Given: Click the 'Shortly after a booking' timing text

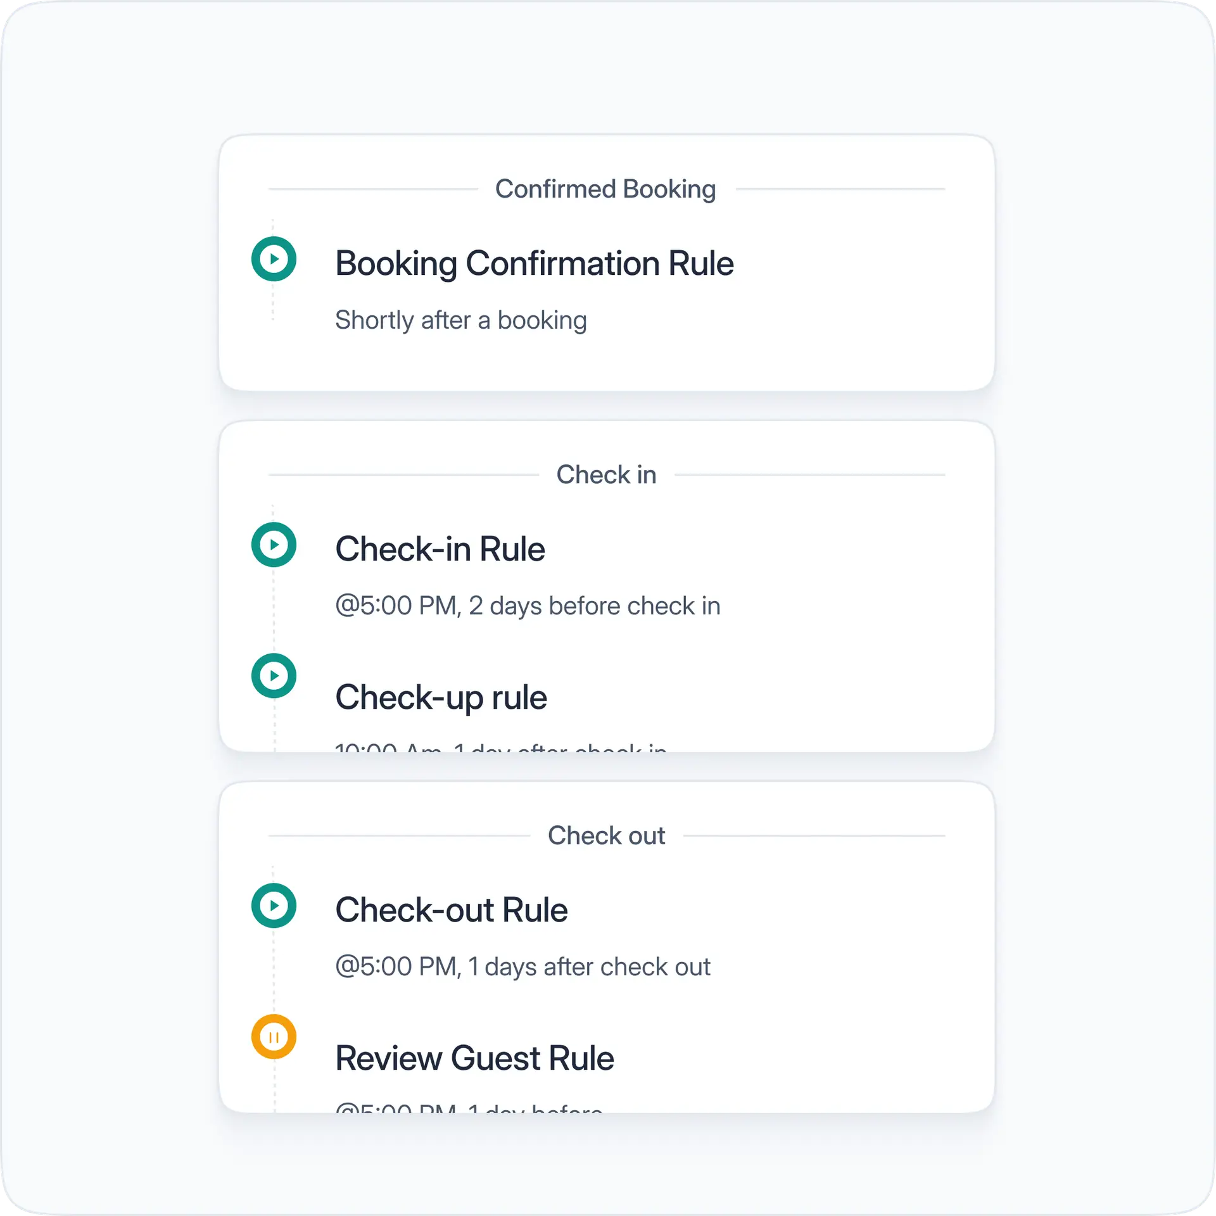Looking at the screenshot, I should (x=460, y=320).
